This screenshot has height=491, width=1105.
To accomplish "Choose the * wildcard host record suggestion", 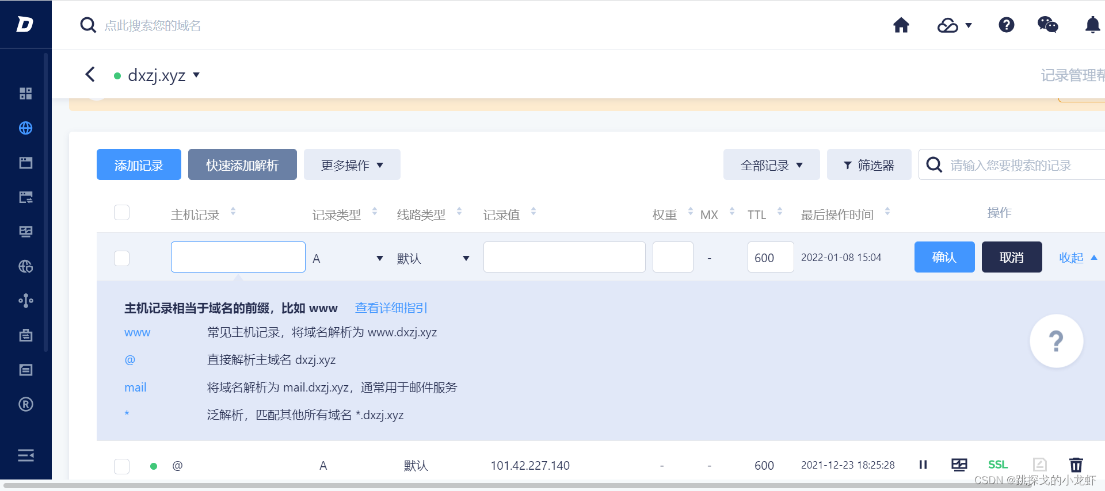I will [127, 414].
